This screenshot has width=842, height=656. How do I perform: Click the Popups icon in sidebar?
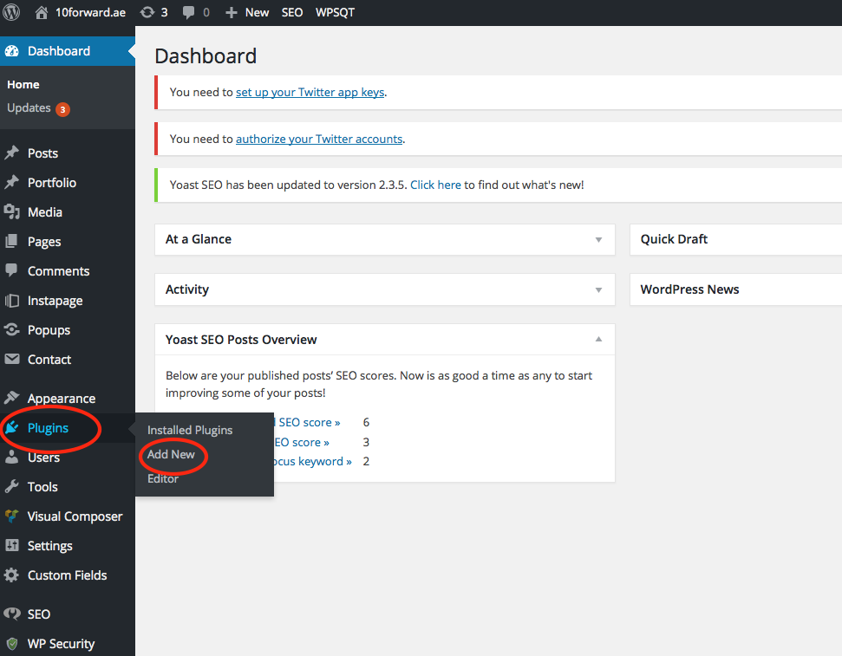click(12, 329)
